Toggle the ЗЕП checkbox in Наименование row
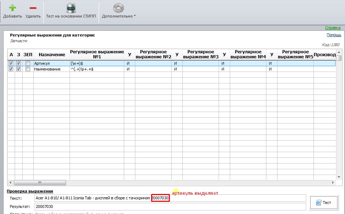The height and width of the screenshot is (214, 345). point(28,69)
